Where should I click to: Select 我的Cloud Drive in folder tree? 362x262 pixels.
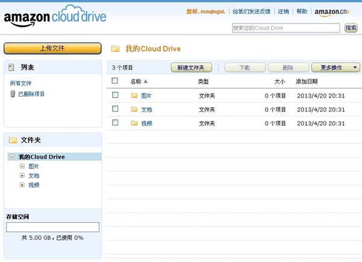click(42, 157)
